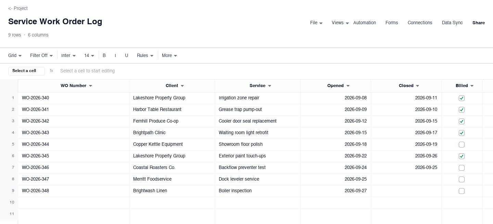Select Coastal Roasters Co. client cell
493x224 pixels.
[172, 168]
